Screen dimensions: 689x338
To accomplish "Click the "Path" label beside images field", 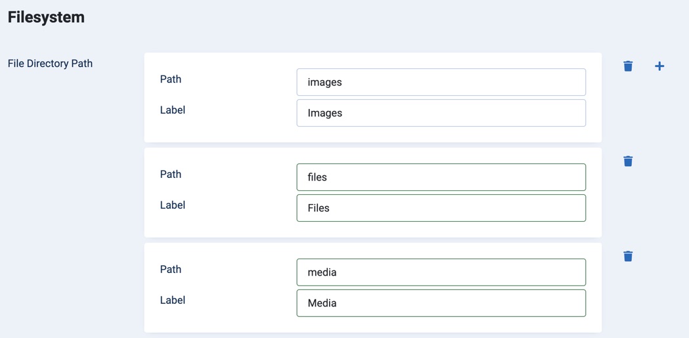I will coord(171,79).
